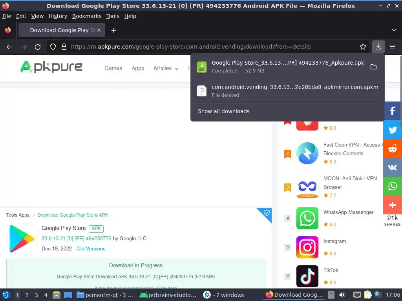
Task: Switch to virtual desktop 2
Action: 27,295
